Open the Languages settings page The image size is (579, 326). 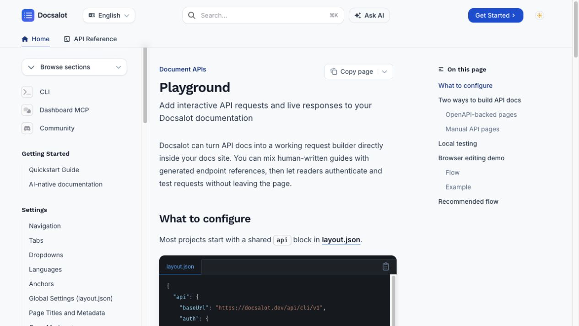45,269
